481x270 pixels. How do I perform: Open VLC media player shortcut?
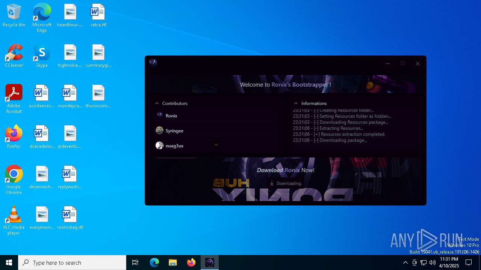(x=14, y=220)
